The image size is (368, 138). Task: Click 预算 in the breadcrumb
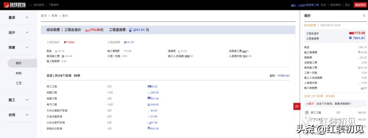point(54,16)
